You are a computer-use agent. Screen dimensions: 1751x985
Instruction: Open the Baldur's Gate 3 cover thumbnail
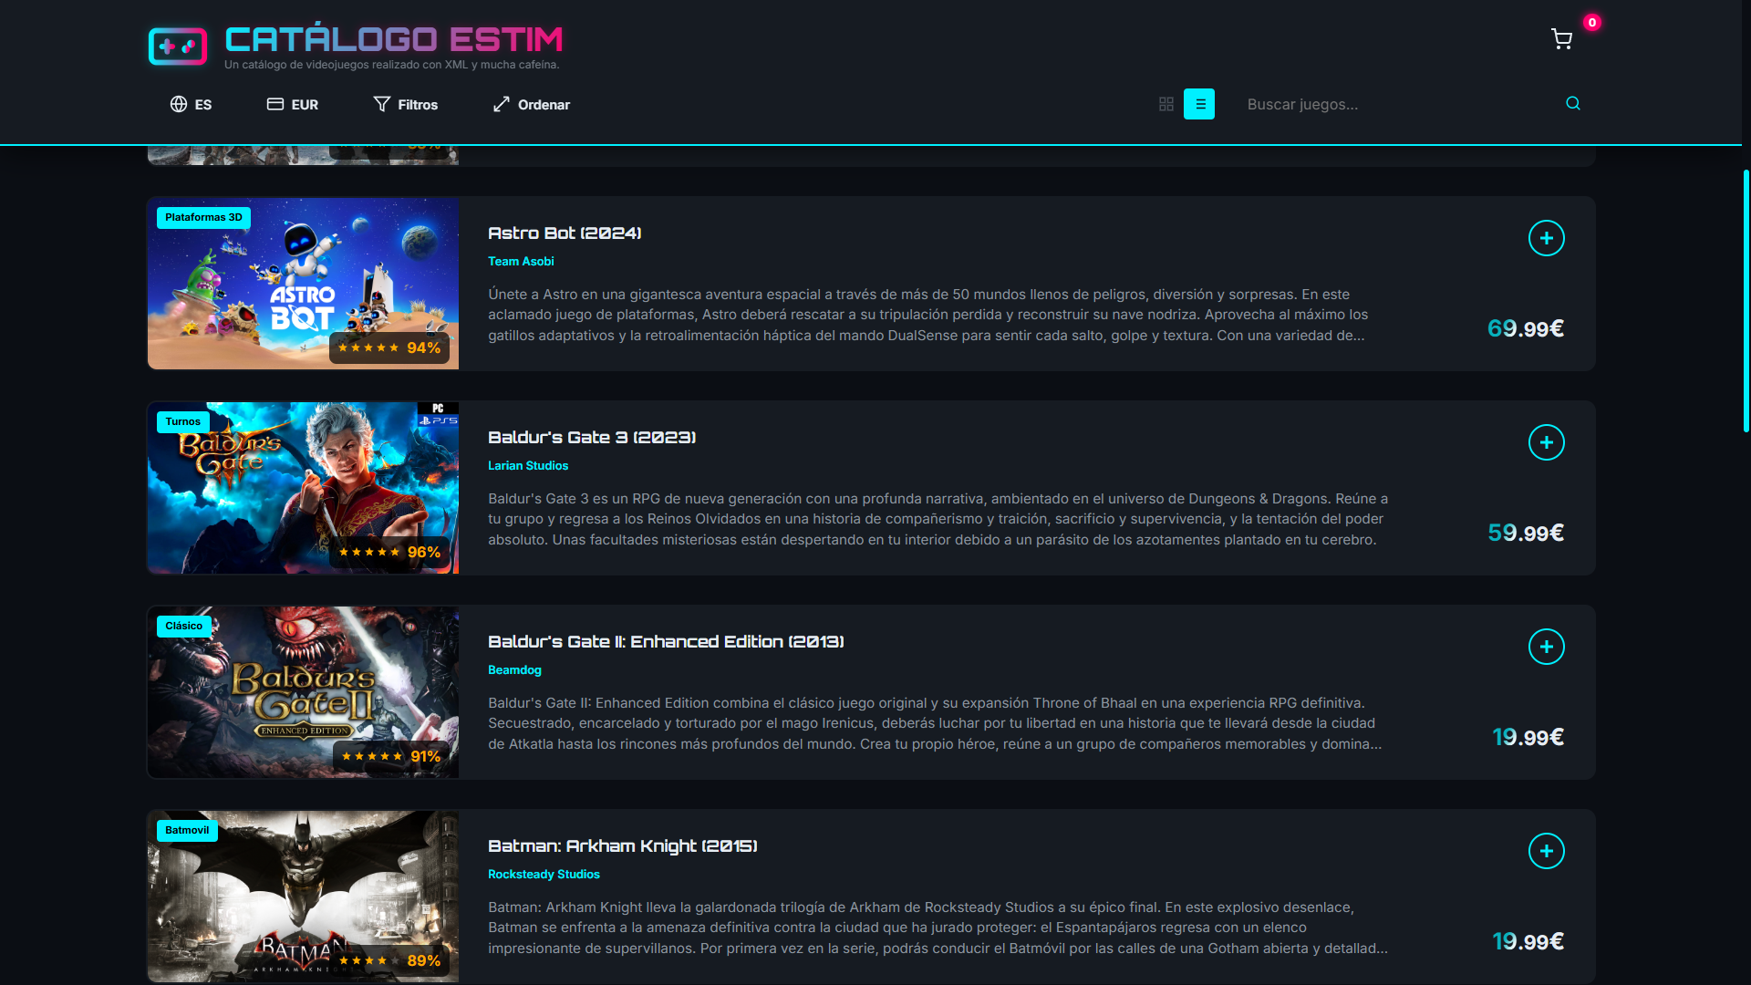click(x=303, y=488)
